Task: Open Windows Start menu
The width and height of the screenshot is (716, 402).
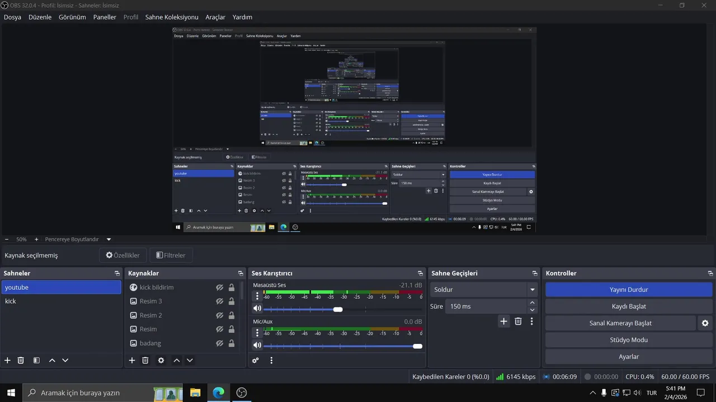Action: tap(11, 393)
